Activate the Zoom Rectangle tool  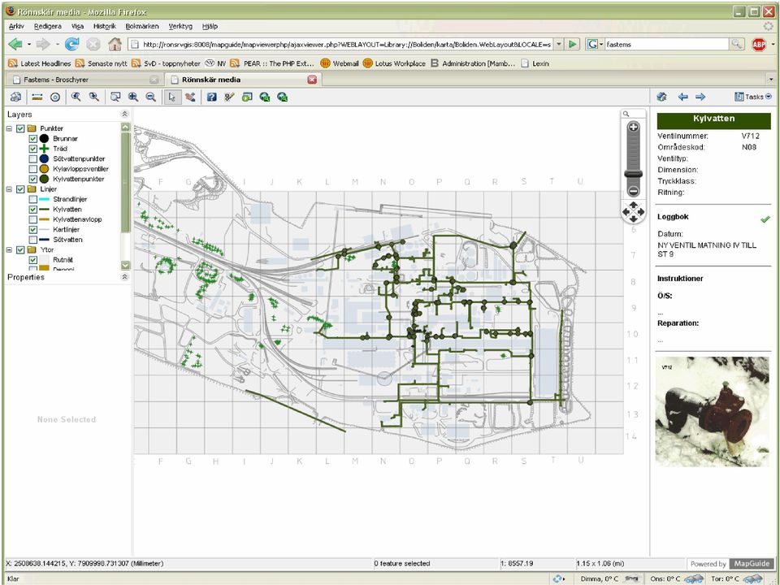click(x=115, y=97)
